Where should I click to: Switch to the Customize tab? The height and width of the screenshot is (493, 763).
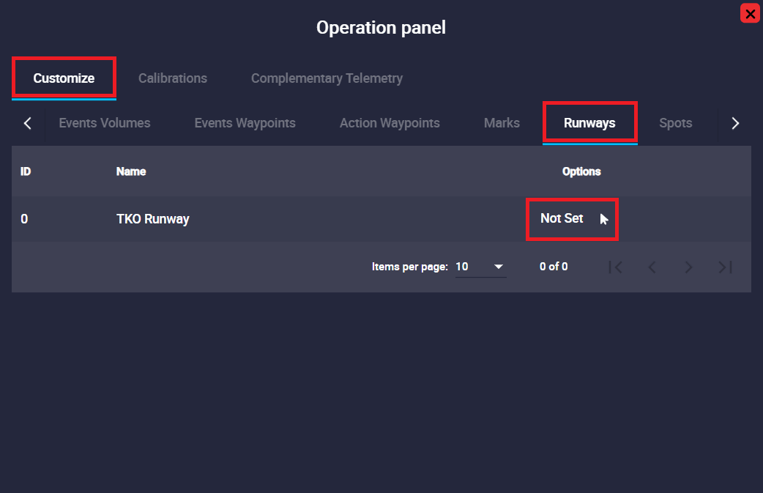(x=64, y=78)
